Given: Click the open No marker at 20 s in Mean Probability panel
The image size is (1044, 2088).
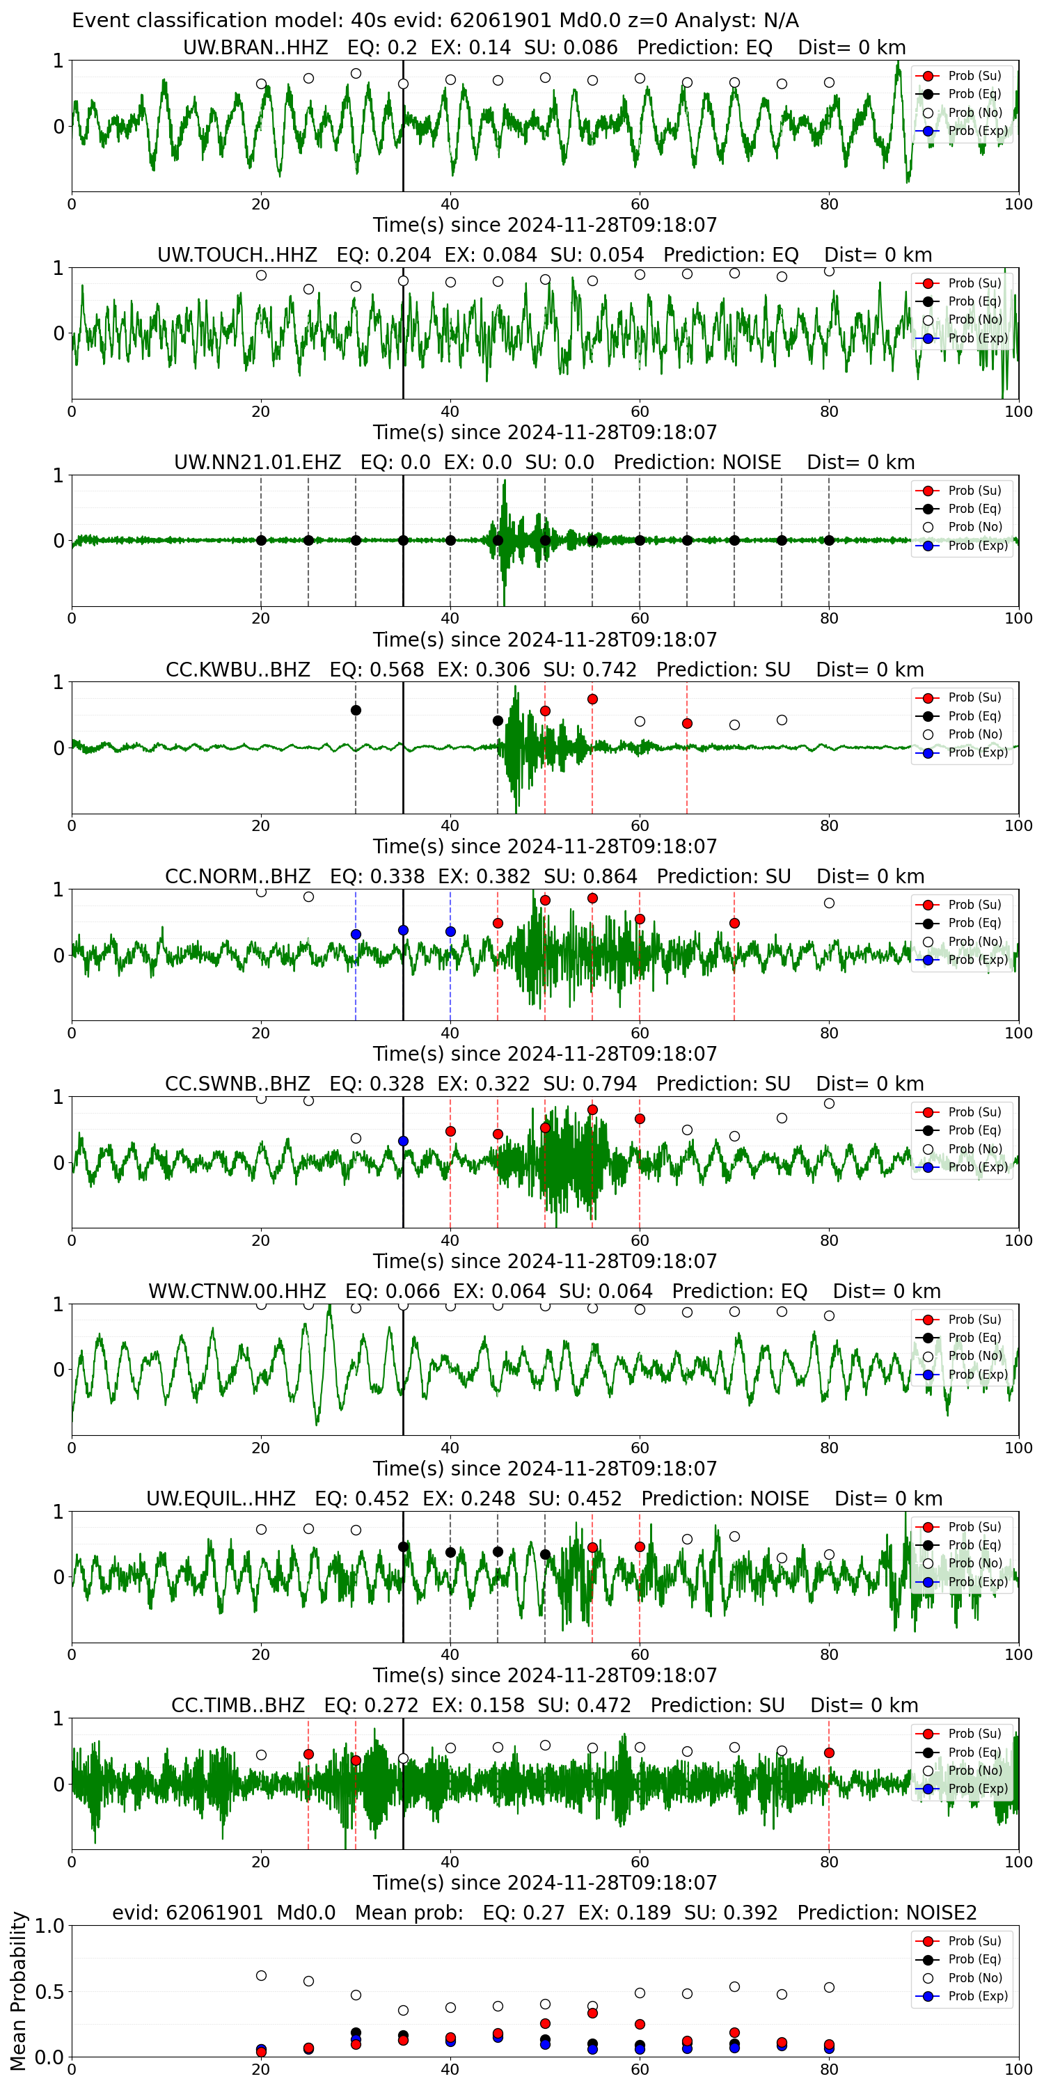Looking at the screenshot, I should click(x=261, y=1975).
